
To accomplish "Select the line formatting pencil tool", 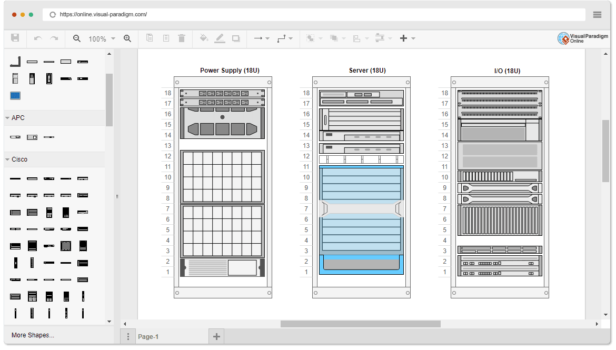I will [220, 38].
